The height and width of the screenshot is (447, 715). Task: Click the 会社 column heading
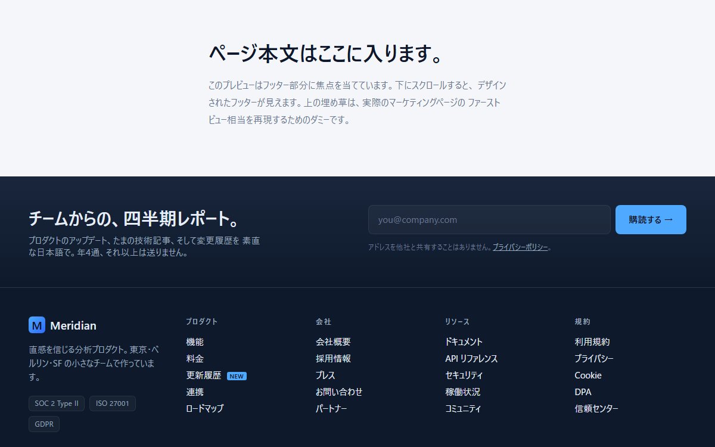(x=324, y=322)
